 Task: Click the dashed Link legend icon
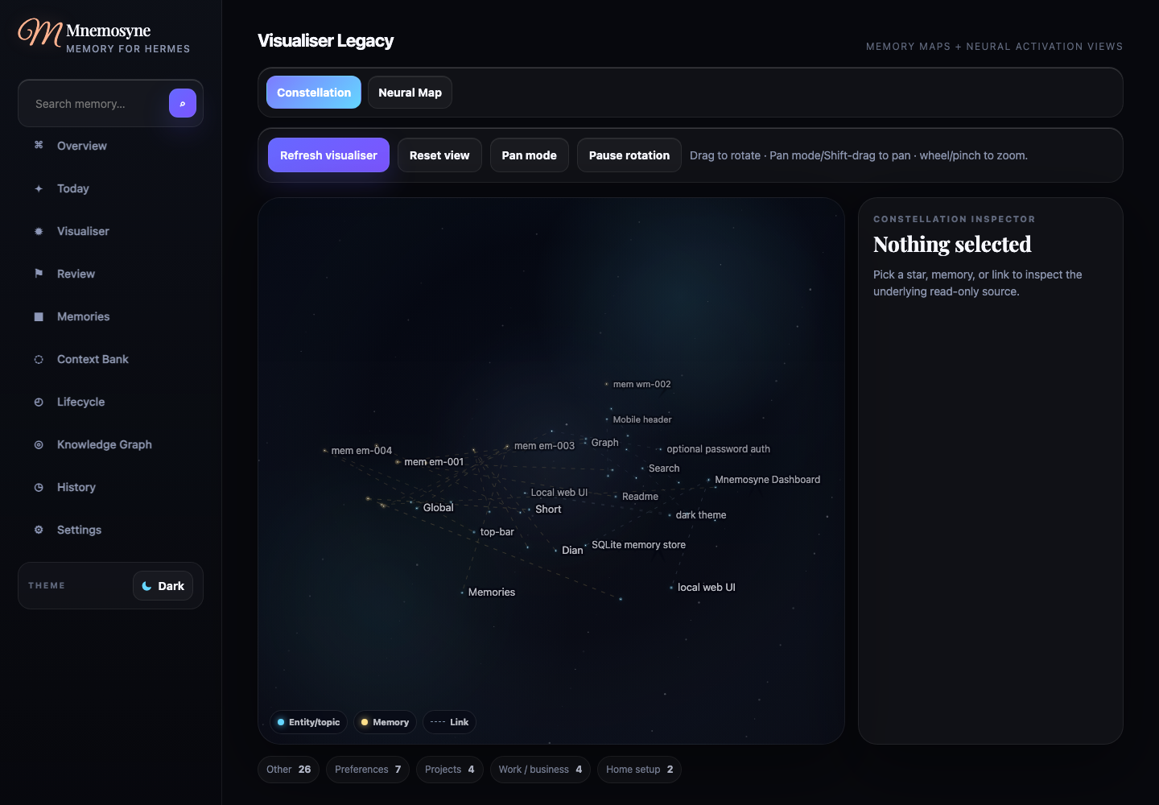(x=438, y=722)
